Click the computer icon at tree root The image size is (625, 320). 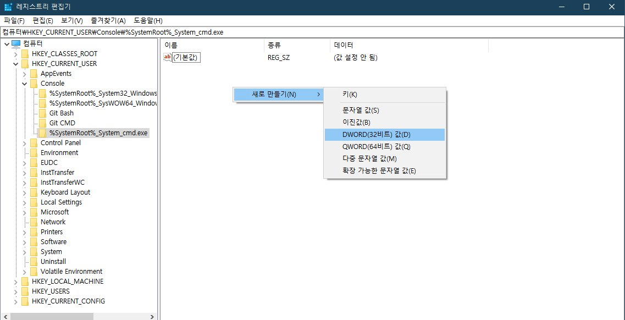pyautogui.click(x=16, y=43)
